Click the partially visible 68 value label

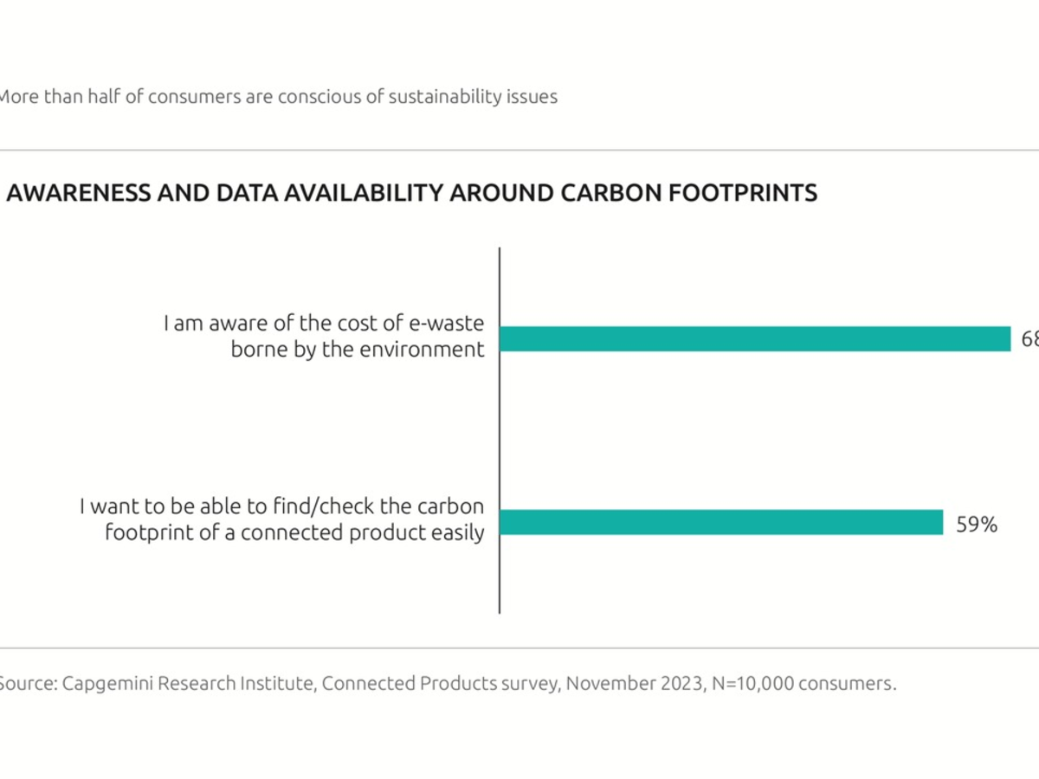(1029, 340)
